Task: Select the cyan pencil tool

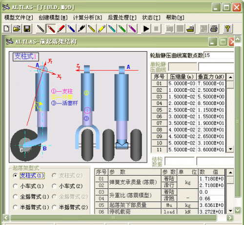Action: 112,29
